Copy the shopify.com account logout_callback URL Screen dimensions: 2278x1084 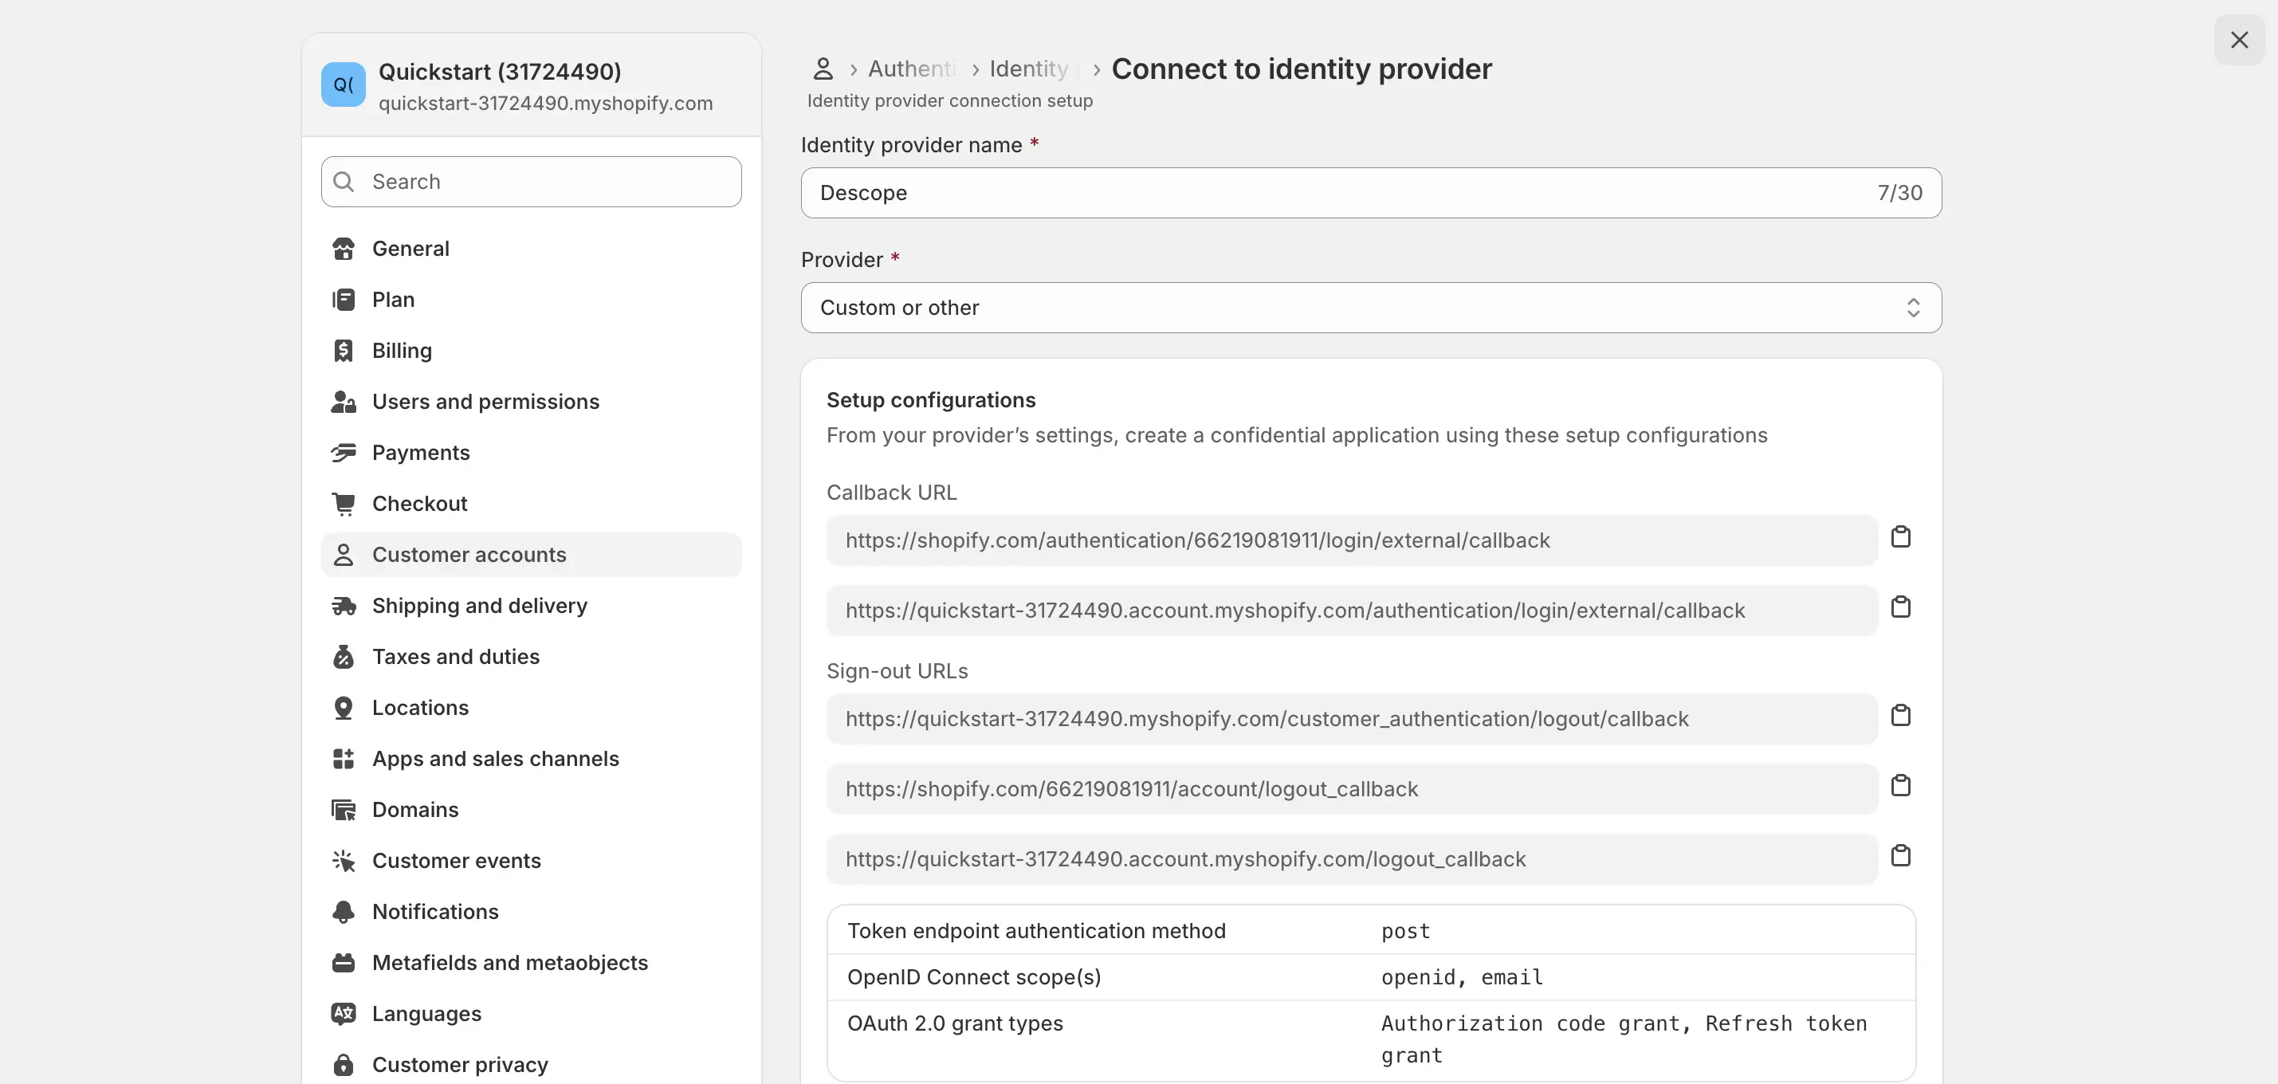pyautogui.click(x=1900, y=785)
